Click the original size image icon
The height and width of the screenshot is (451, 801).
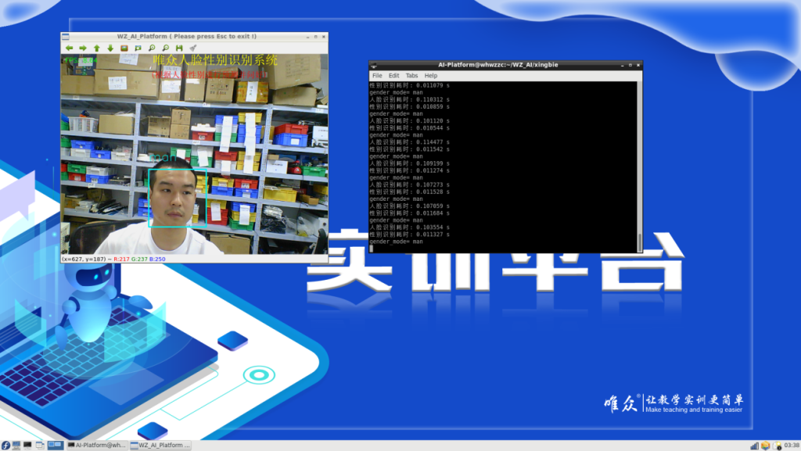(x=124, y=48)
